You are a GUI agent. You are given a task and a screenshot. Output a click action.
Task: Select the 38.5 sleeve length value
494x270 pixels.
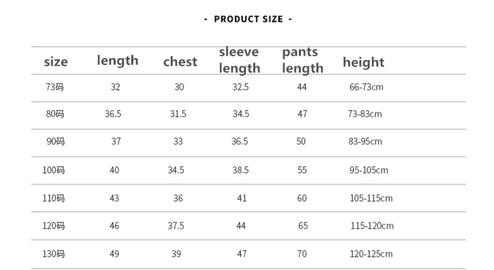(x=241, y=170)
